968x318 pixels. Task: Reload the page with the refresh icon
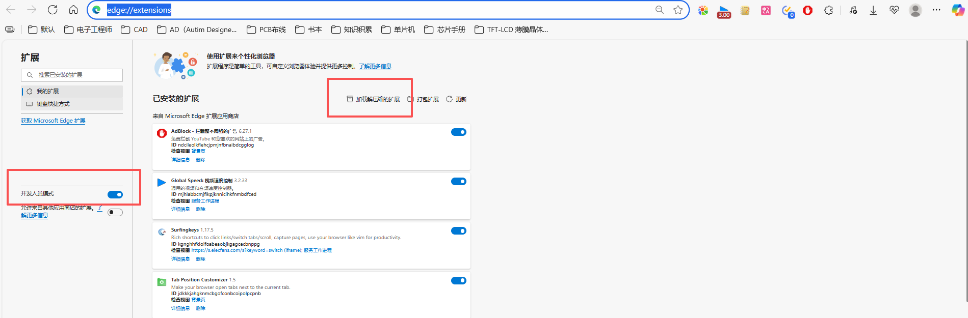53,10
